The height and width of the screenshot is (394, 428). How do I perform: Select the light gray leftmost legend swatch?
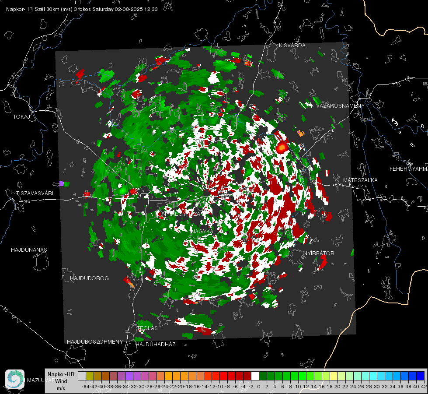click(x=82, y=376)
